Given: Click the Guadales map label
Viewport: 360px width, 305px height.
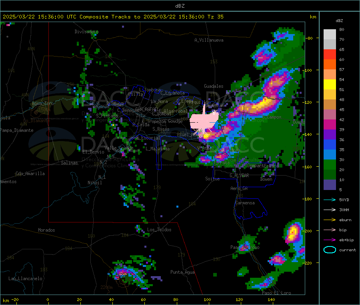Looking at the screenshot, I should point(214,86).
